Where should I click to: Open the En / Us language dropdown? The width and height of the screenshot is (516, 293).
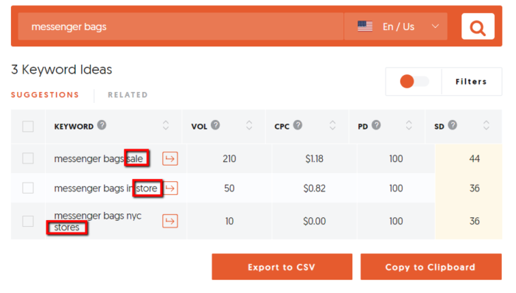396,27
